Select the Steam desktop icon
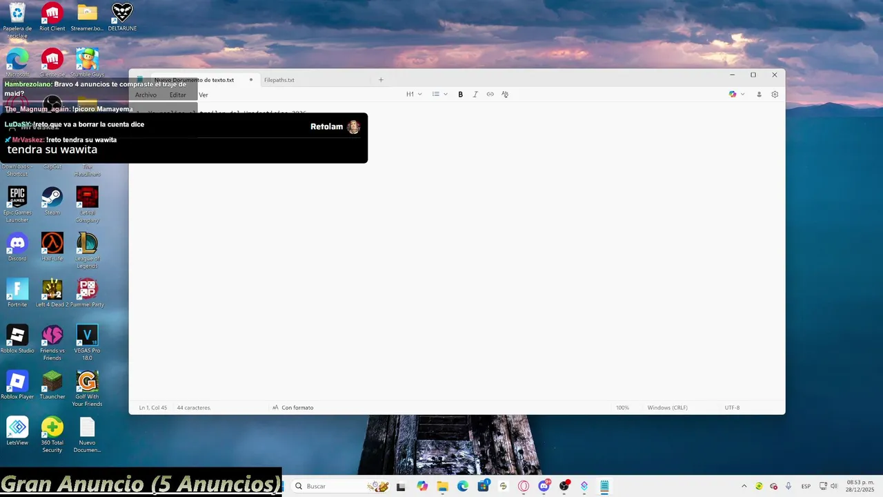This screenshot has height=497, width=883. point(52,201)
